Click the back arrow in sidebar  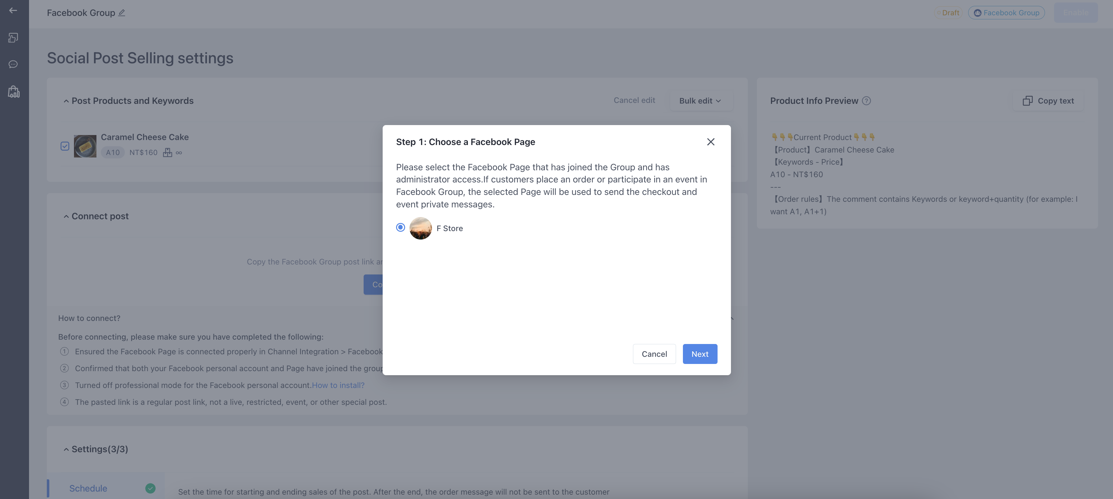[x=13, y=10]
